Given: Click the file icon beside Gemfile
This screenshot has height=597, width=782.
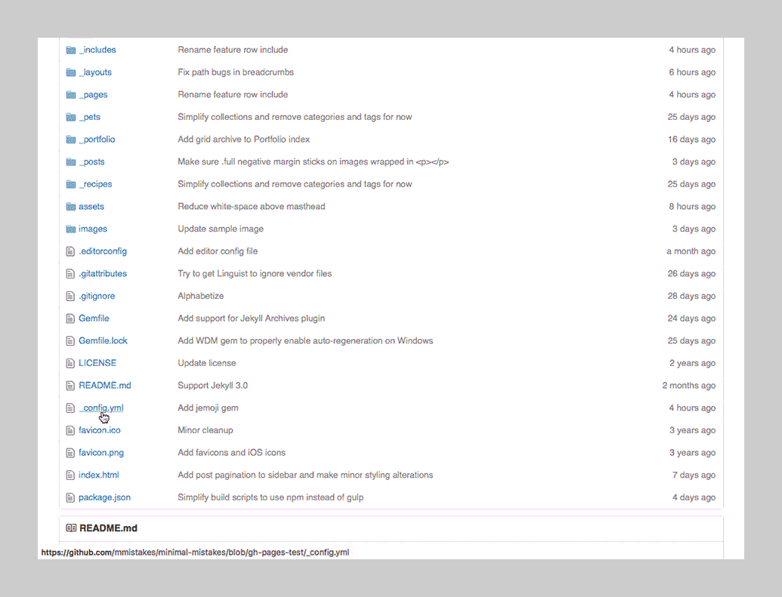Looking at the screenshot, I should pos(71,318).
